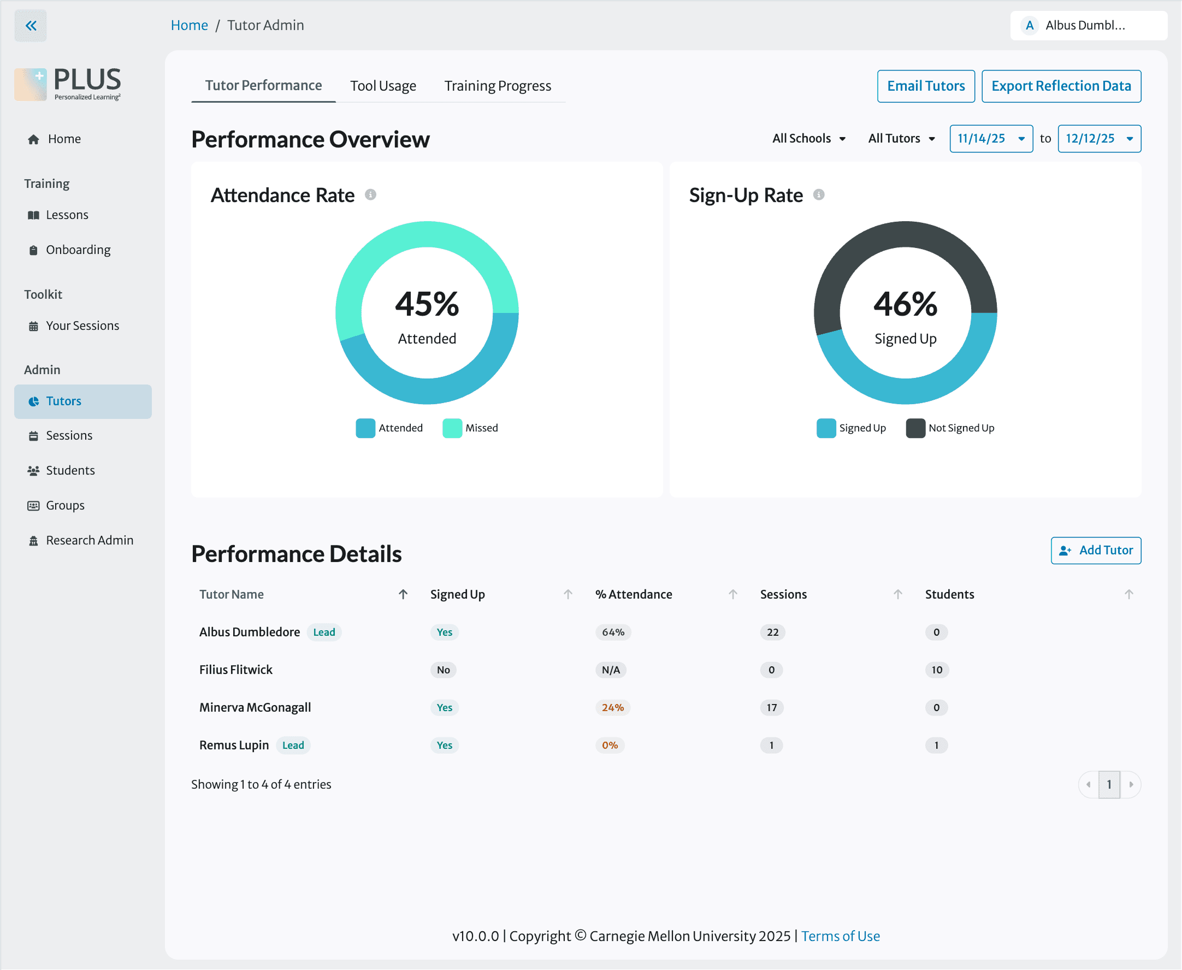Click Sign-Up Rate info icon
This screenshot has height=970, width=1182.
(819, 194)
